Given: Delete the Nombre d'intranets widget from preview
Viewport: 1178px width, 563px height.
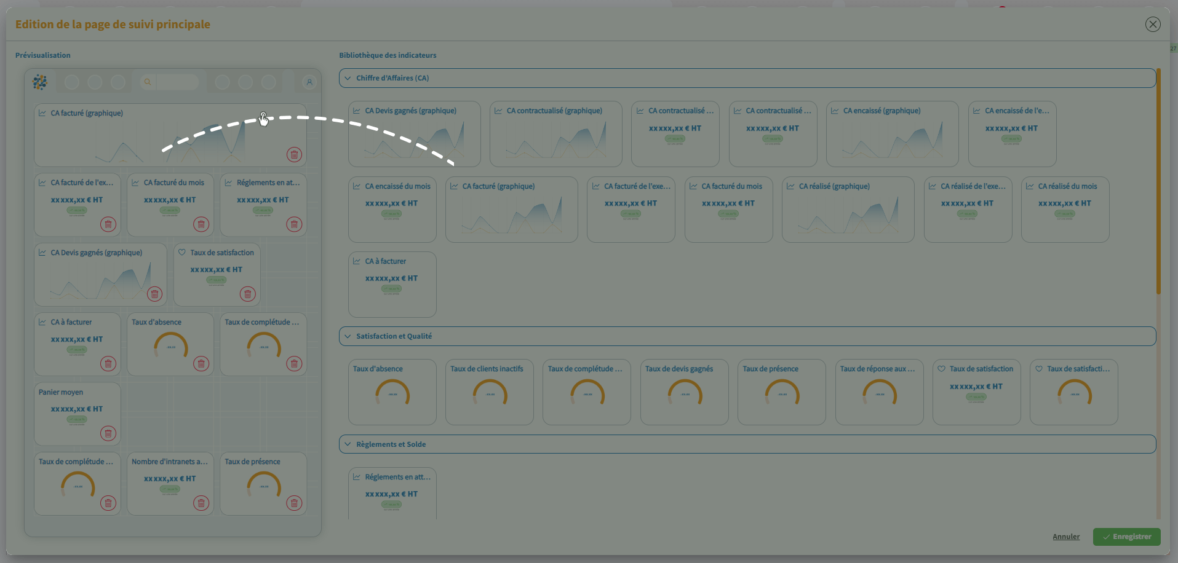Looking at the screenshot, I should (x=201, y=503).
